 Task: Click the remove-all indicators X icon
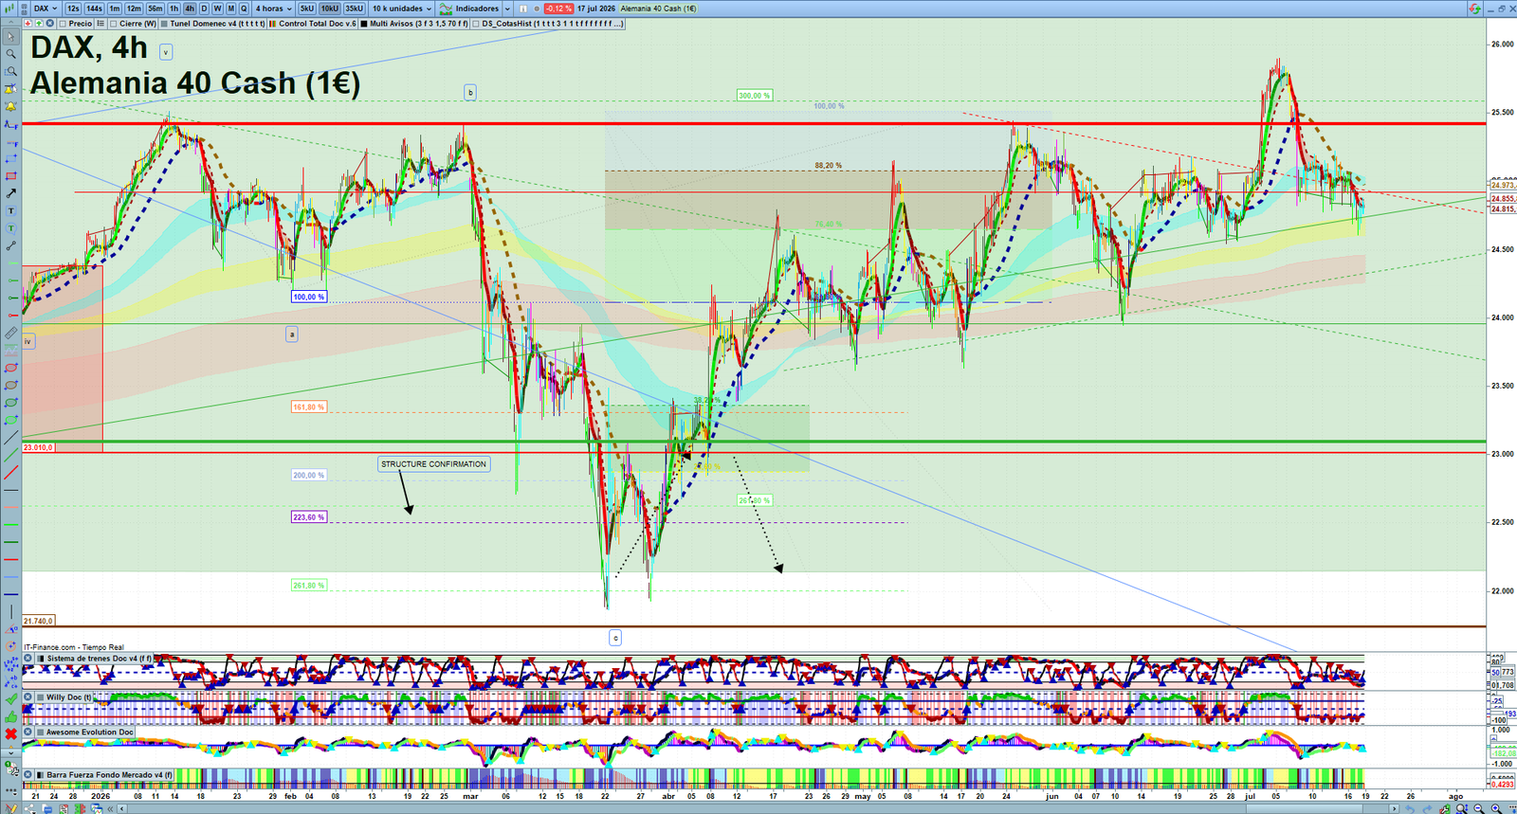click(x=49, y=24)
